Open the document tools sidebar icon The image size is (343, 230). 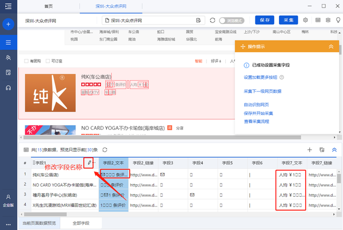pos(9,73)
